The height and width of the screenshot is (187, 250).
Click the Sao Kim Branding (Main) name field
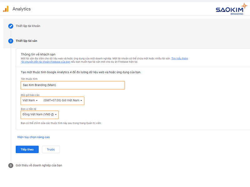coord(72,85)
